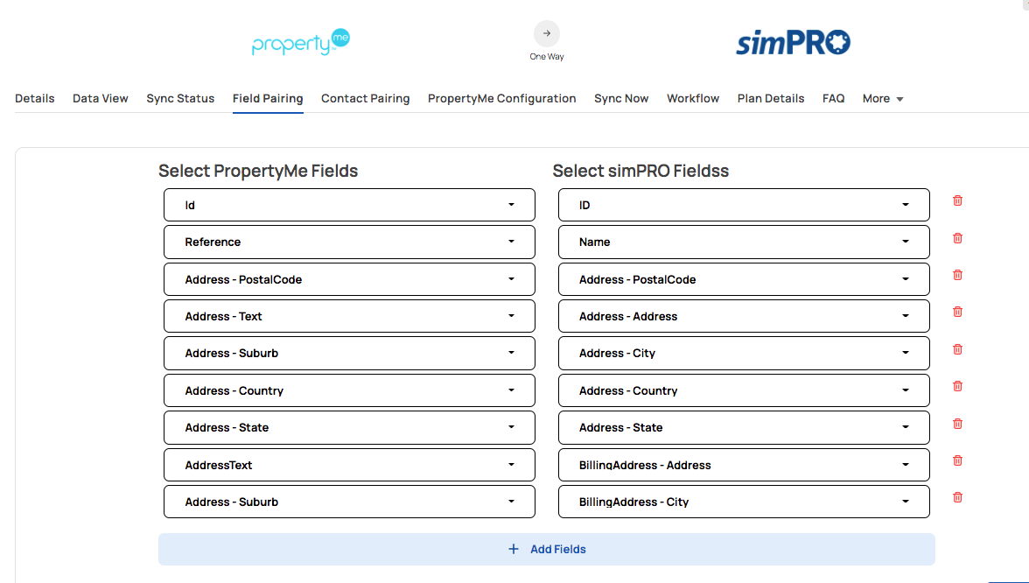Screen dimensions: 1029x583
Task: Expand the simPRO Name field dropdown
Action: coord(744,242)
